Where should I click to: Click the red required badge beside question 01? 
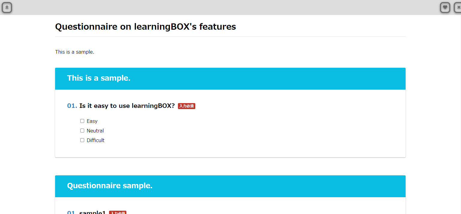(187, 106)
